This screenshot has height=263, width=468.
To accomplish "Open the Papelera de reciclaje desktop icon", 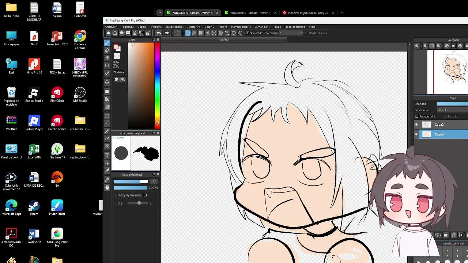I will (x=11, y=97).
